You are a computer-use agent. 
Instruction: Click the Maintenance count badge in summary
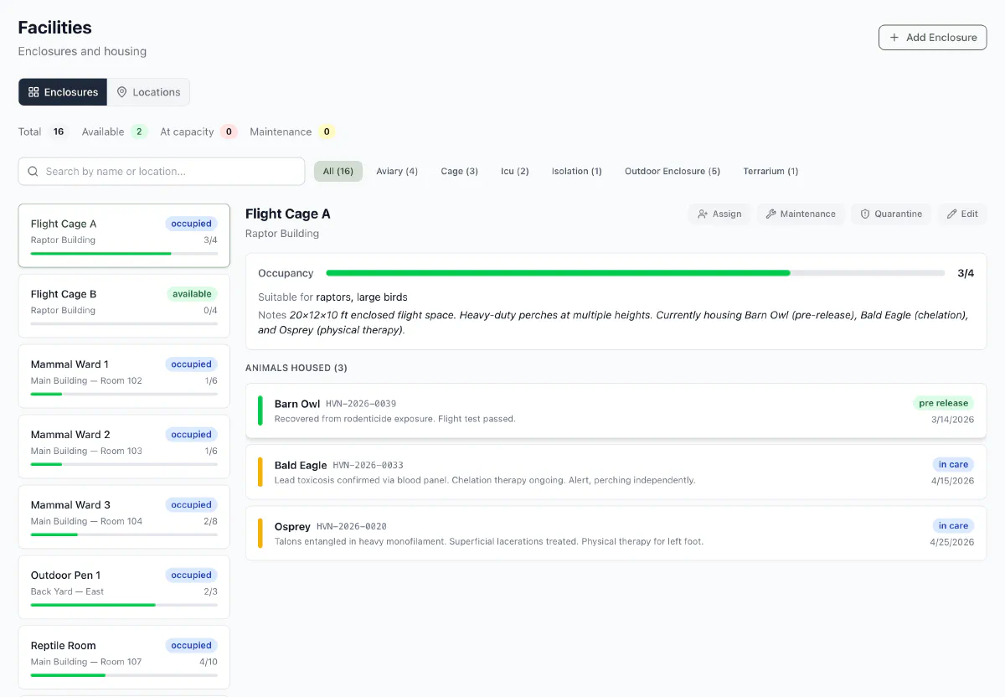(327, 132)
